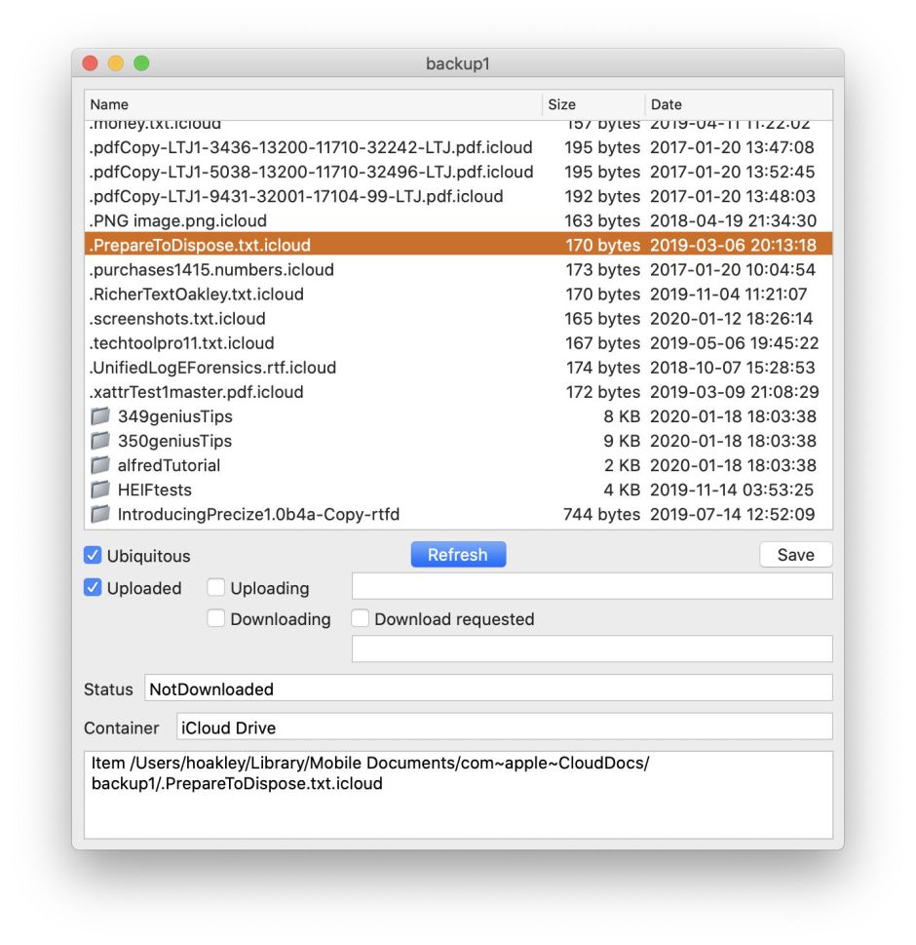Click the HEIFtests folder icon

(100, 490)
